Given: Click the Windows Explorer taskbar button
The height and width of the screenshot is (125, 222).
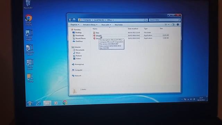Looking at the screenshot, I should tap(47, 103).
